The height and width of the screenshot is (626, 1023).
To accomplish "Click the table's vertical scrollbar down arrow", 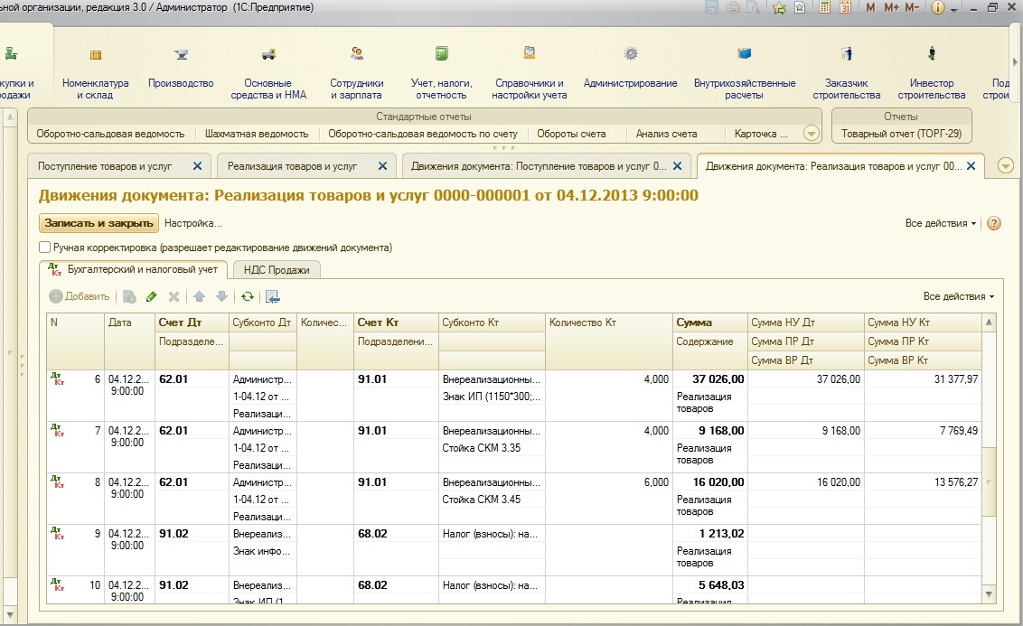I will [x=989, y=594].
